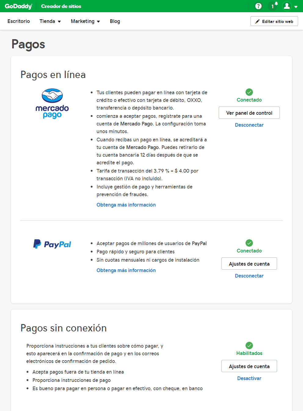Click Mercado Pago Conectado green checkmark

[249, 92]
